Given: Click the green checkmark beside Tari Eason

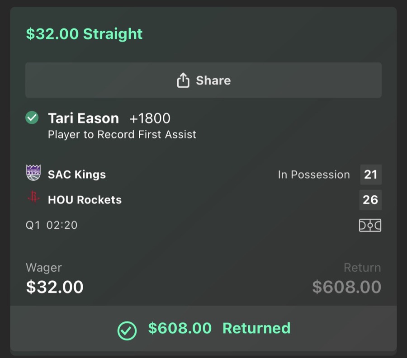Looking at the screenshot, I should click(x=32, y=118).
